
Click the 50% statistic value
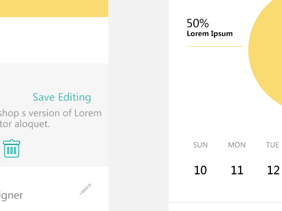click(197, 23)
